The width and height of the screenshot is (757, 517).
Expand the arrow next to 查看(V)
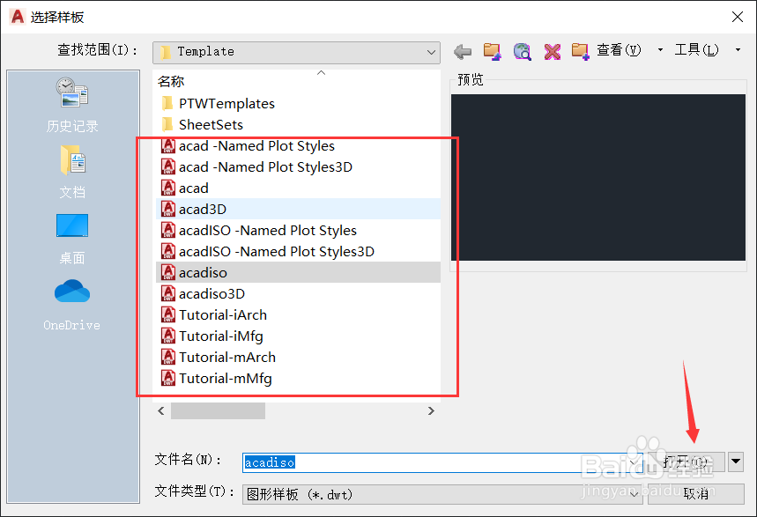point(660,49)
